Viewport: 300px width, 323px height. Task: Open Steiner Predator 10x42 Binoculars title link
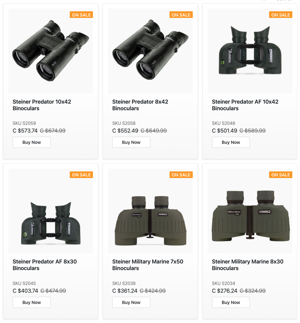coord(42,105)
